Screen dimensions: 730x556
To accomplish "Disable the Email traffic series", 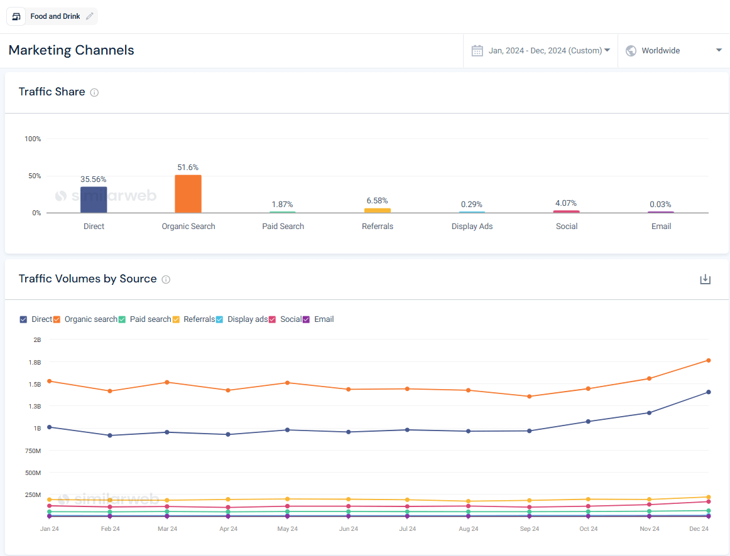I will [306, 319].
